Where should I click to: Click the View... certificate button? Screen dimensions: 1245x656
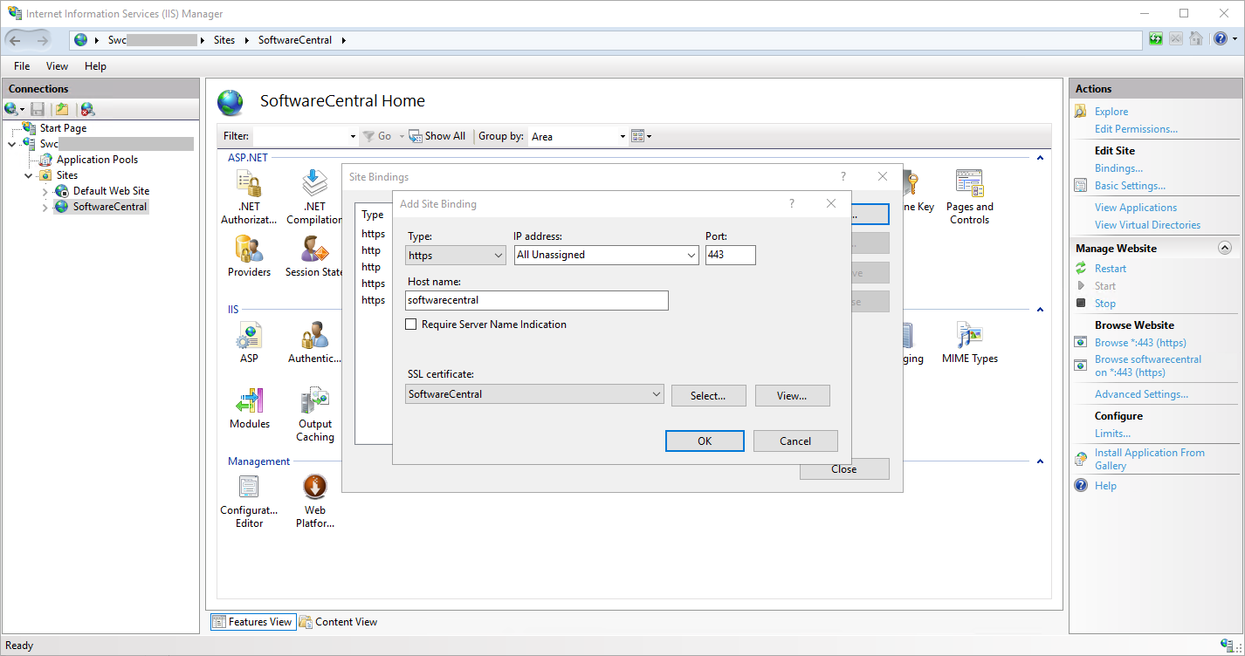tap(792, 396)
